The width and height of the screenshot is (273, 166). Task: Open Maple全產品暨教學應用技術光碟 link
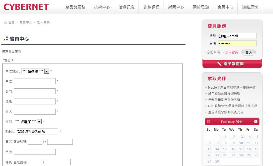tap(232, 88)
